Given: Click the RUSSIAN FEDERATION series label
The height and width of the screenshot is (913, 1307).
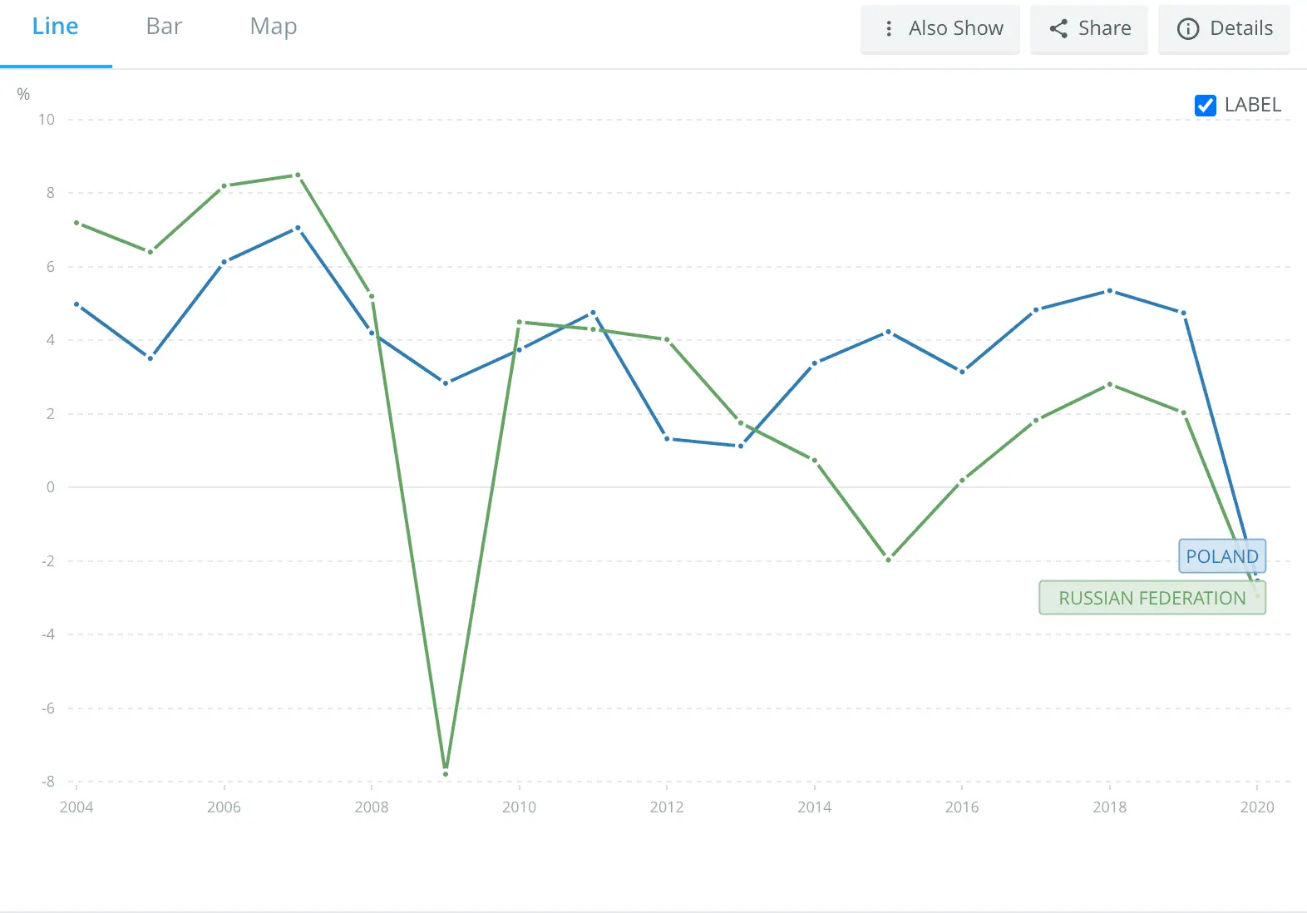Looking at the screenshot, I should click(1152, 598).
